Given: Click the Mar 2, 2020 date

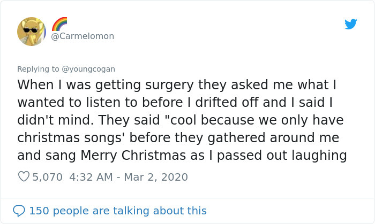Looking at the screenshot, I should (155, 176).
